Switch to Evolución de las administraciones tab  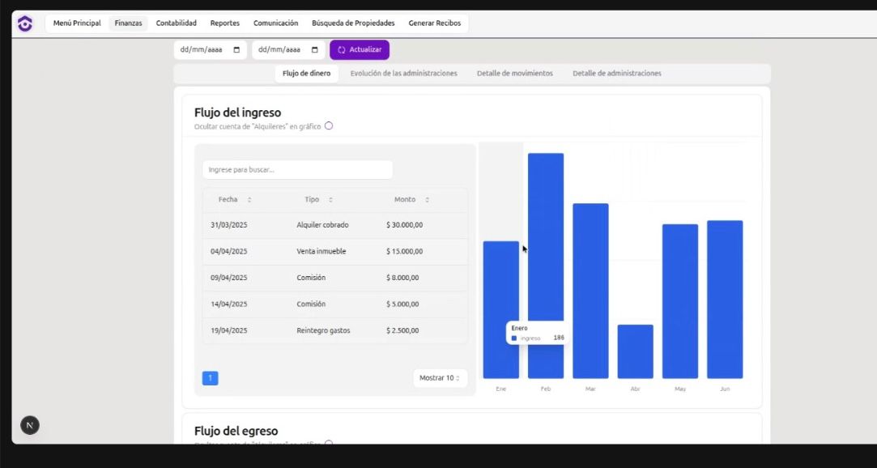pos(403,74)
